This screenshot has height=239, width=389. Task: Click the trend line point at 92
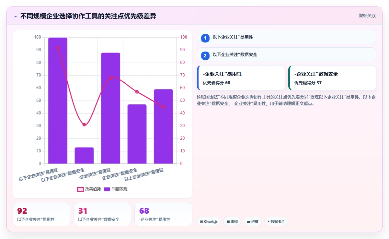click(x=58, y=48)
